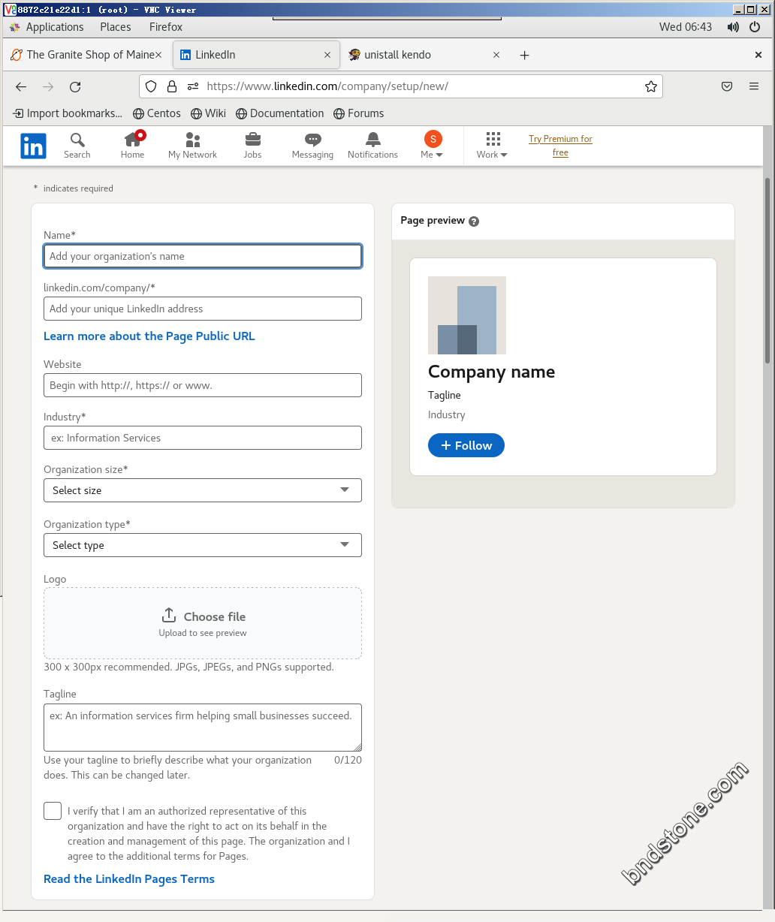
Task: Open the Forums bookmark
Action: (x=358, y=113)
